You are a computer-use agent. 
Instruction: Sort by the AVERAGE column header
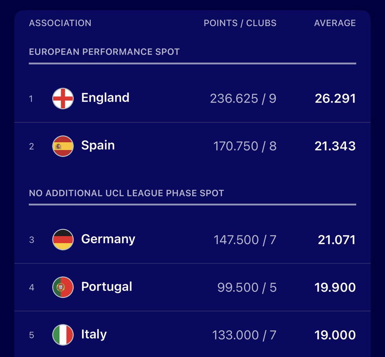click(x=335, y=23)
